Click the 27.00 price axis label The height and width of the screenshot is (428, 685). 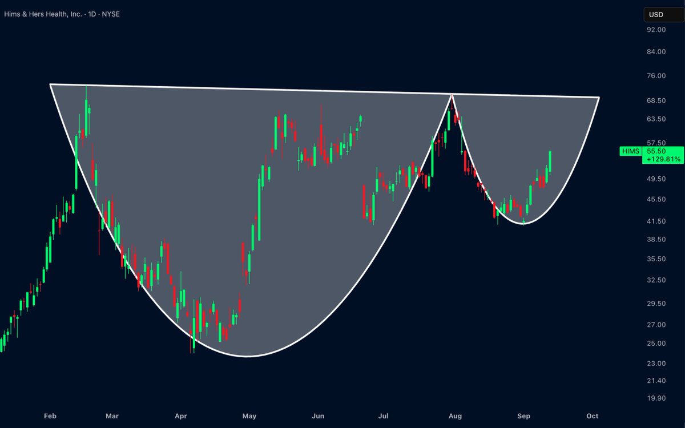pos(656,325)
